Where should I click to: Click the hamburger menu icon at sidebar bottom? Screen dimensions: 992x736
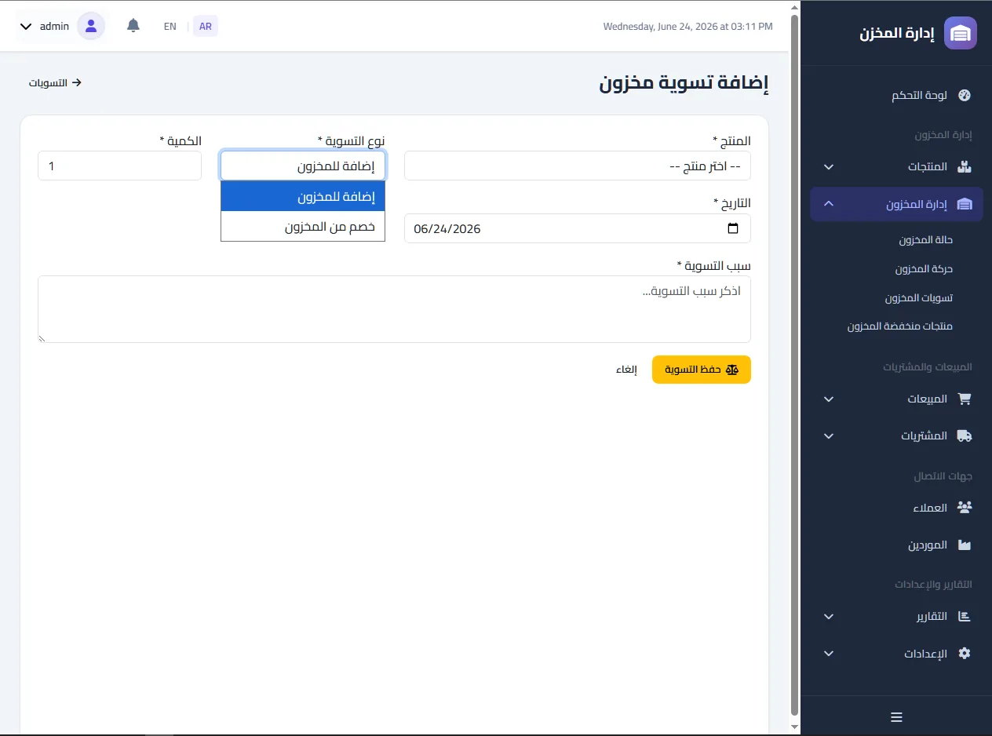896,717
